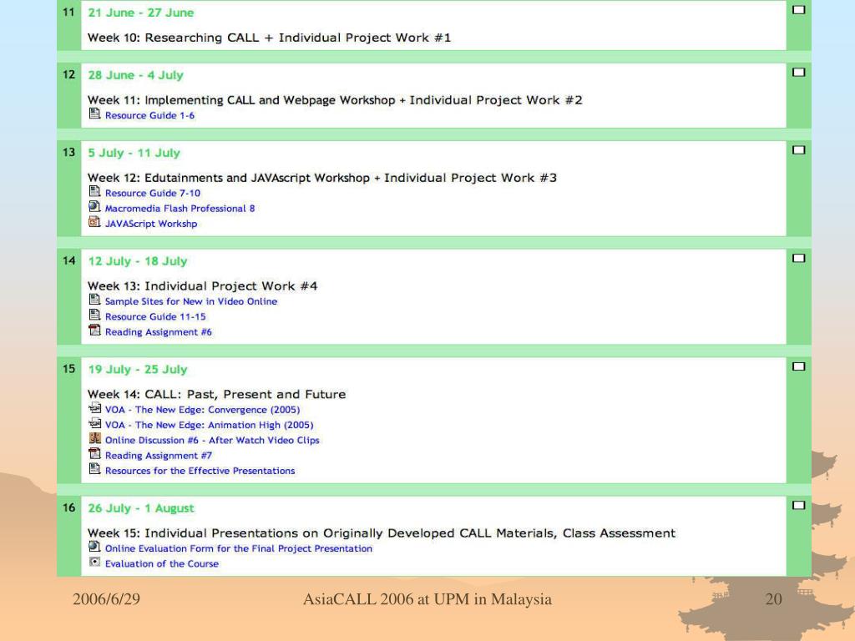Show only section 16 using its box toggle
Screen dimensions: 855x641
point(799,505)
